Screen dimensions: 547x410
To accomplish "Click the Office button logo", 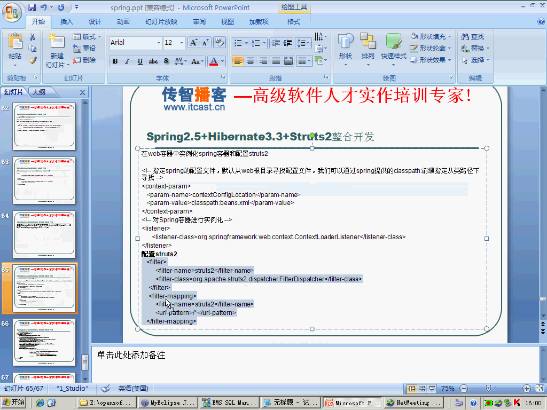I will tap(12, 13).
